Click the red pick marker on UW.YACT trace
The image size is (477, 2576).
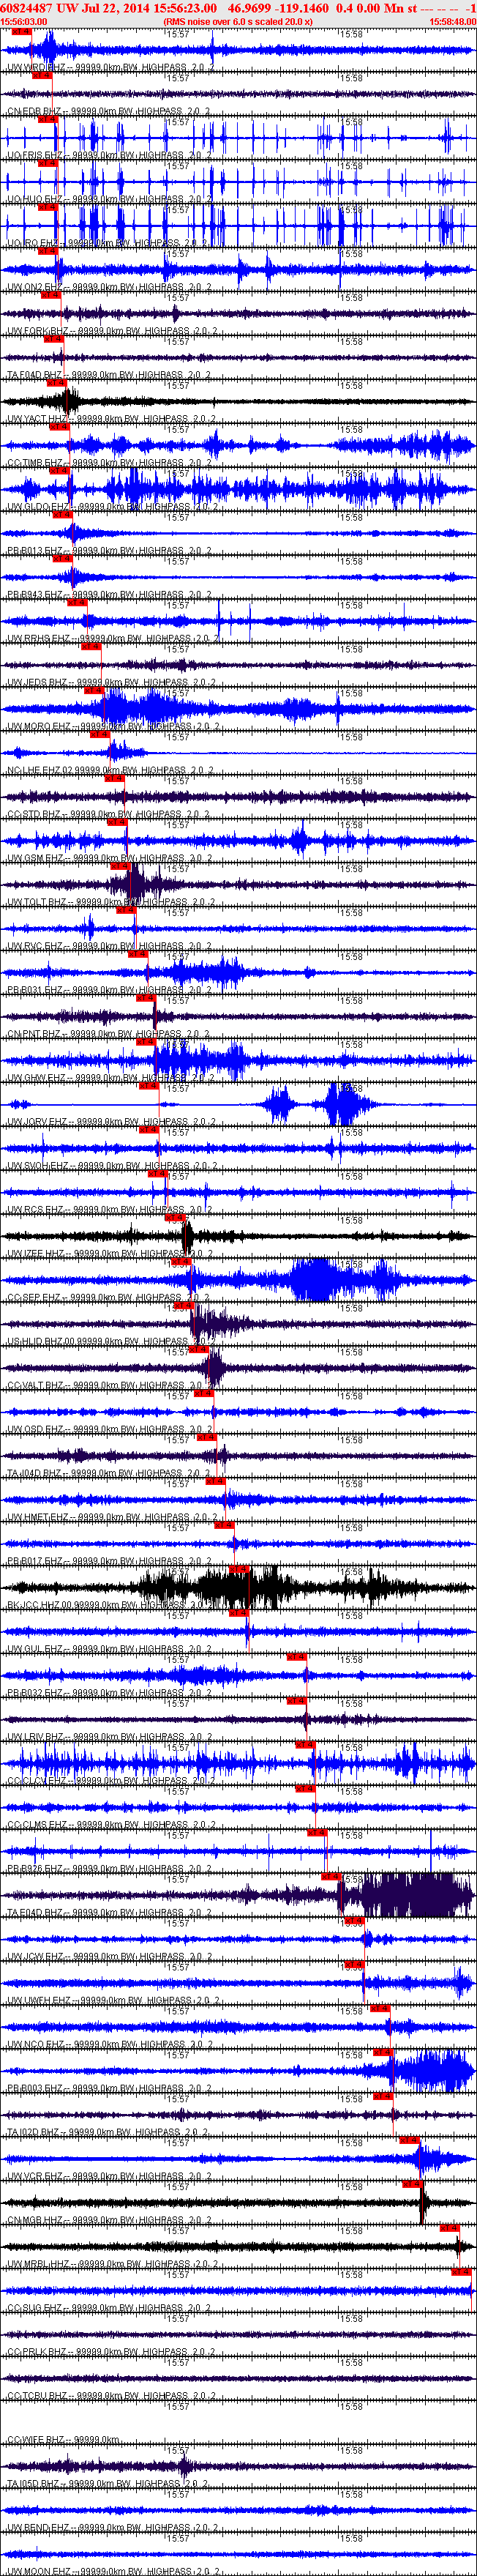coord(56,383)
